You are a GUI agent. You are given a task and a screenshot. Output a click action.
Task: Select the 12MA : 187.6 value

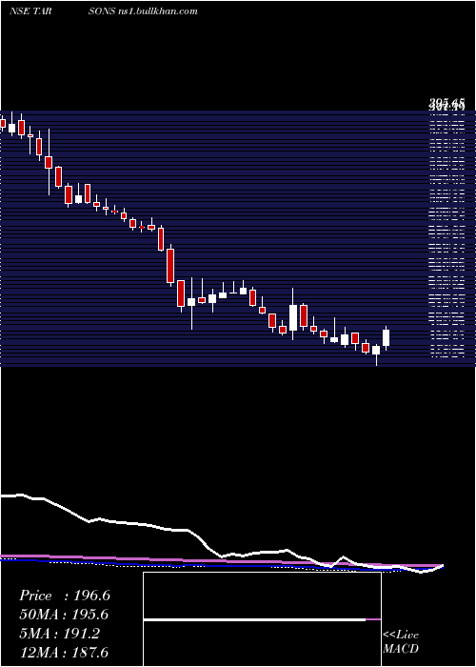click(64, 652)
